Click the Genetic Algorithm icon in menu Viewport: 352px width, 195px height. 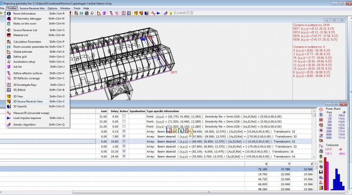pyautogui.click(x=9, y=124)
